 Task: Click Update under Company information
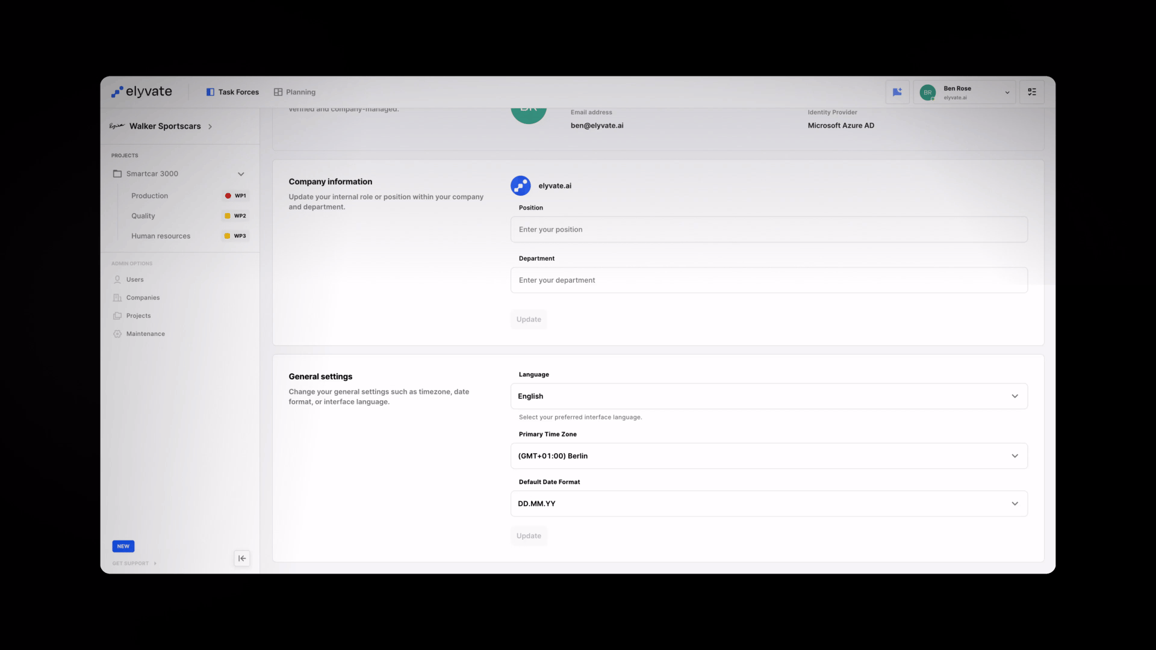(529, 320)
